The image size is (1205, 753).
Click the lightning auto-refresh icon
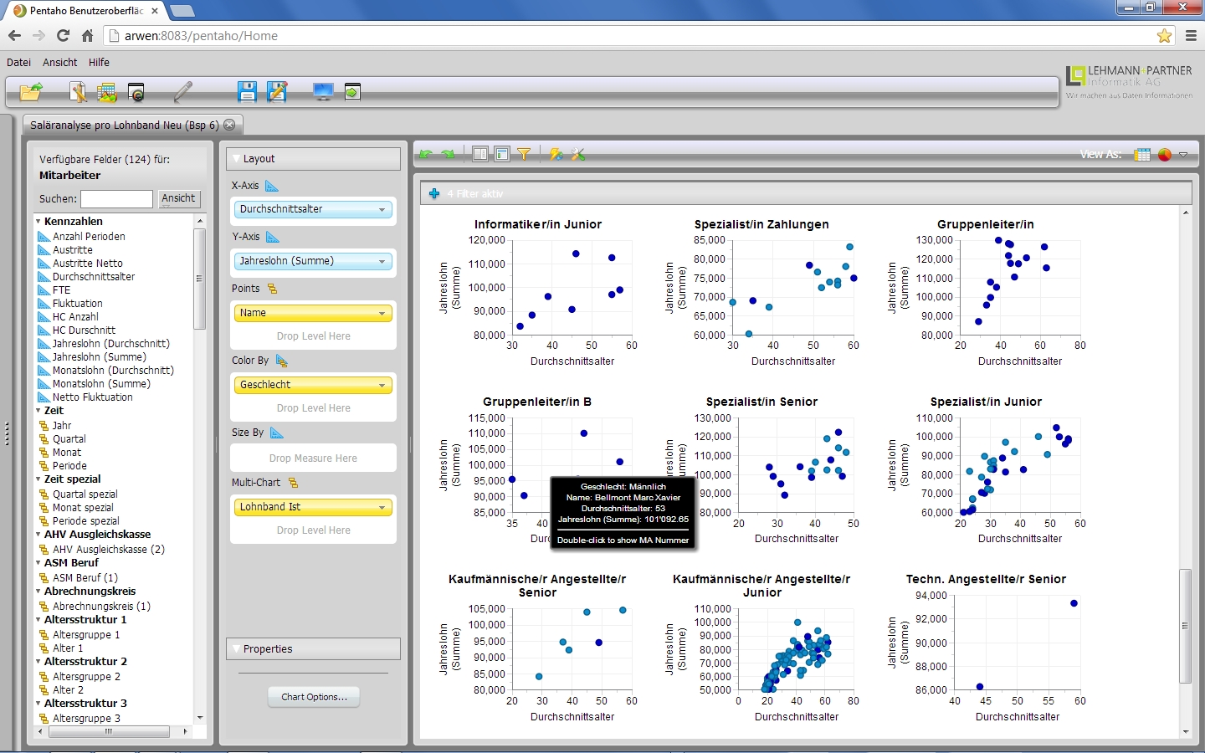coord(556,154)
